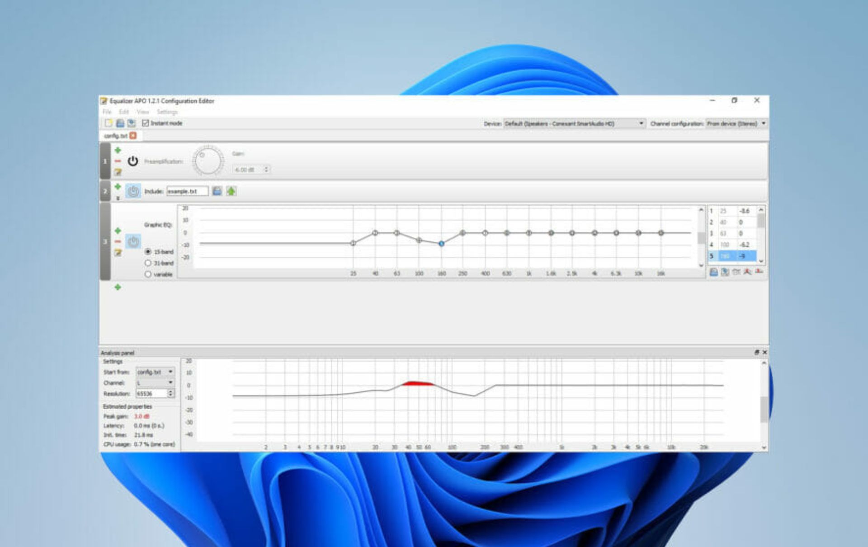This screenshot has width=868, height=547.
Task: Maximize the Equalizer APO window
Action: (x=735, y=100)
